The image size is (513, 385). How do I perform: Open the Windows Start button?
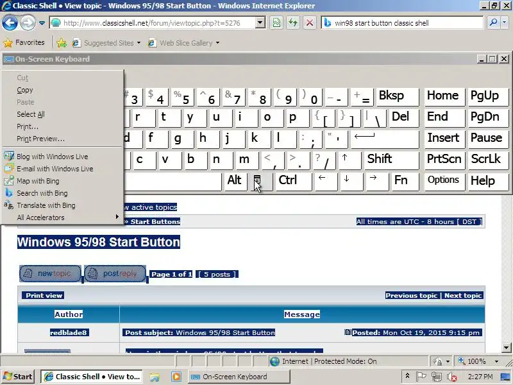19,377
